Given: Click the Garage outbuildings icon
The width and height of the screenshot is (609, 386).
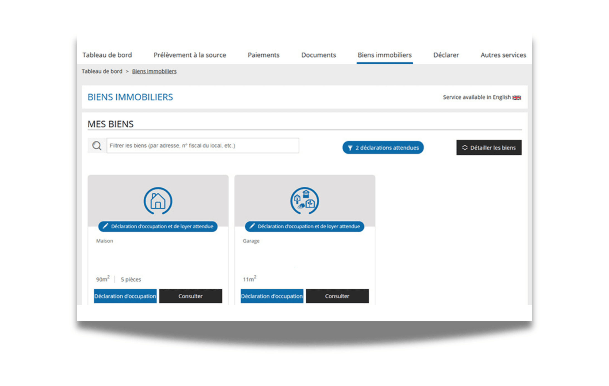Looking at the screenshot, I should point(304,201).
